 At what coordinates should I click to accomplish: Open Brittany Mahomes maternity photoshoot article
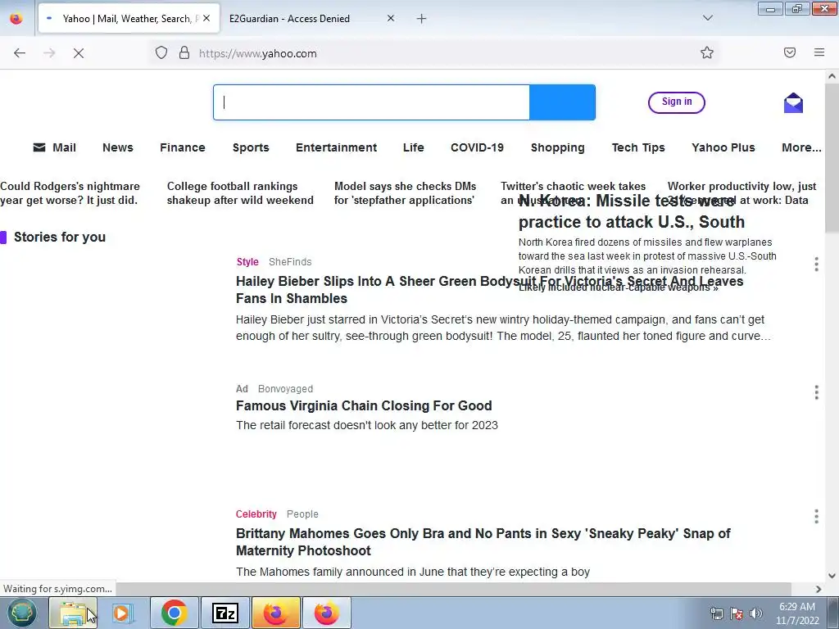pyautogui.click(x=483, y=542)
